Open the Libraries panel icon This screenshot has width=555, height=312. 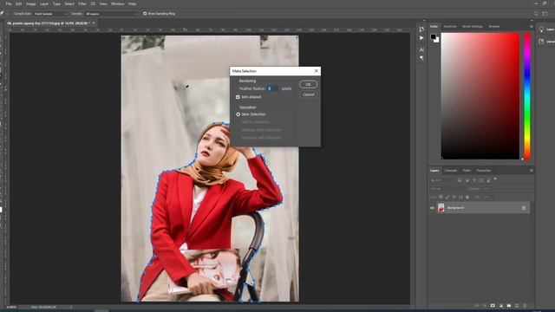[x=541, y=42]
